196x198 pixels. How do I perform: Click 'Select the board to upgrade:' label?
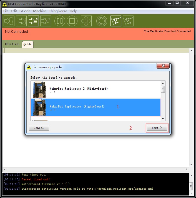coord(53,78)
